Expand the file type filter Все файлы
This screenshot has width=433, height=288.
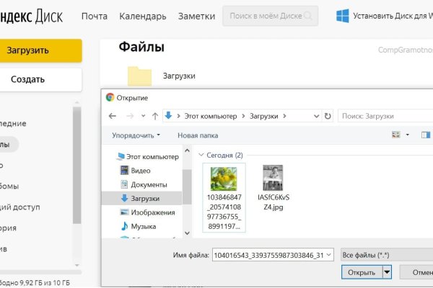(386, 255)
